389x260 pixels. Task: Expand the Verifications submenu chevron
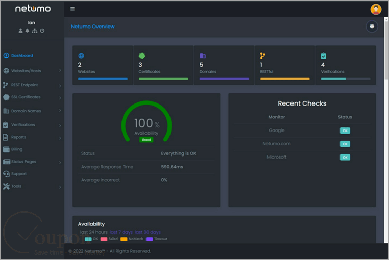click(60, 125)
